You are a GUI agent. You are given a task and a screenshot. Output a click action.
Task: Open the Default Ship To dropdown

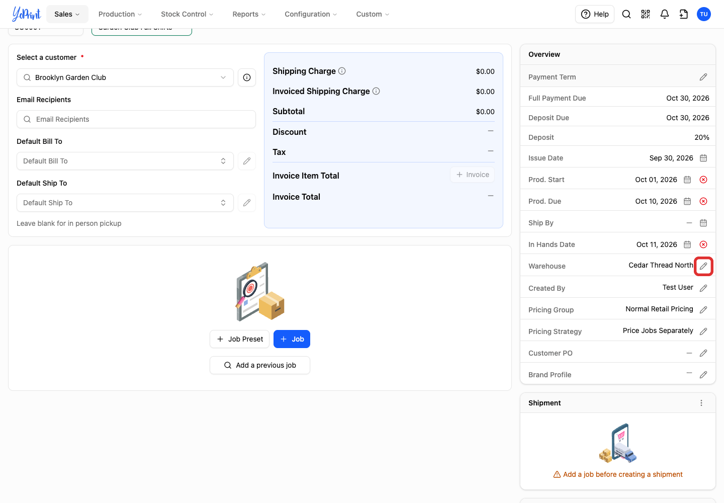(125, 203)
